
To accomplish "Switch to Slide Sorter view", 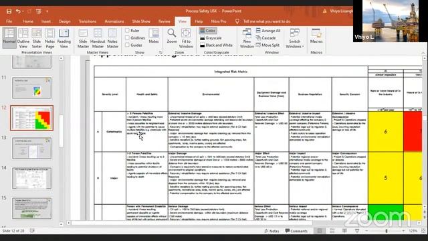I will click(37, 38).
